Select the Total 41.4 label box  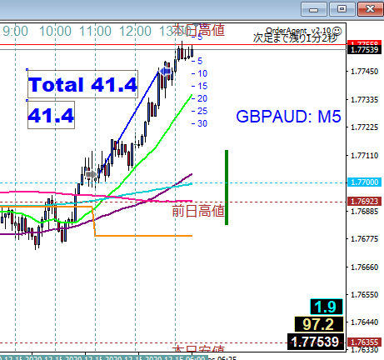coord(82,84)
